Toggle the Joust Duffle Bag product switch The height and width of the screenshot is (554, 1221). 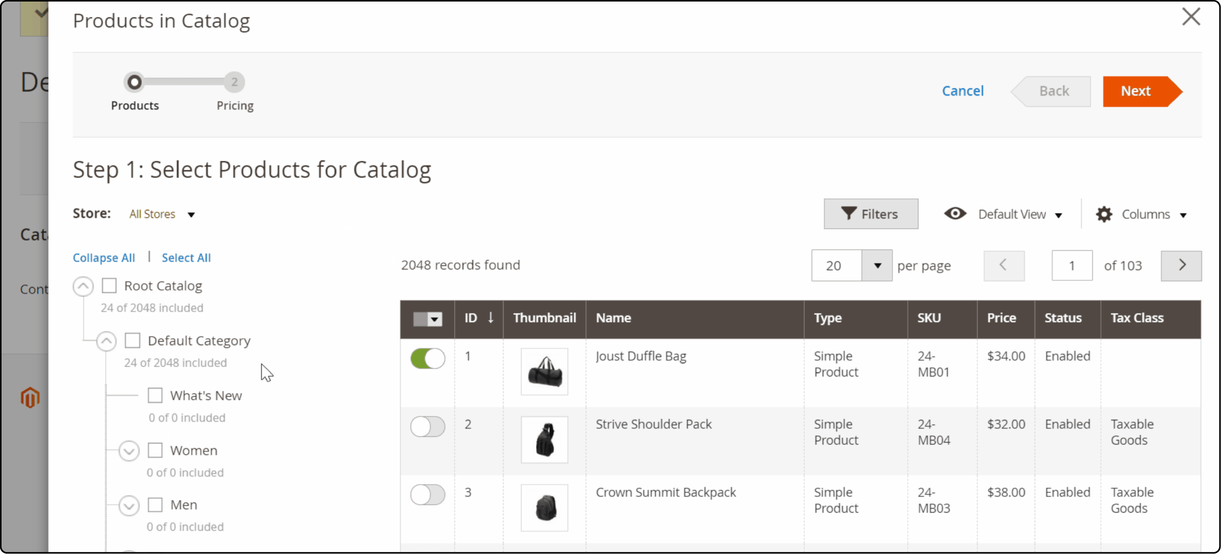click(428, 359)
